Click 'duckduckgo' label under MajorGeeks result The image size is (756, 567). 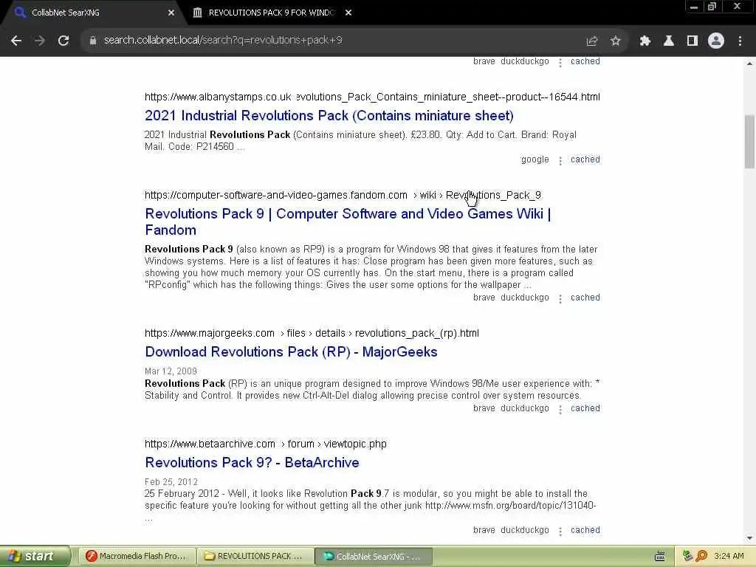pos(525,408)
